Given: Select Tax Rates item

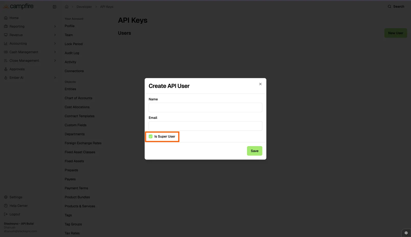Looking at the screenshot, I should coord(72,233).
